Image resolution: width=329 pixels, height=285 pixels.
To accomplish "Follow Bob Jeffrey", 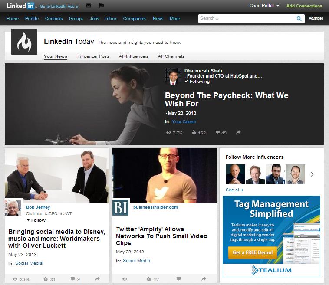I will 36,220.
